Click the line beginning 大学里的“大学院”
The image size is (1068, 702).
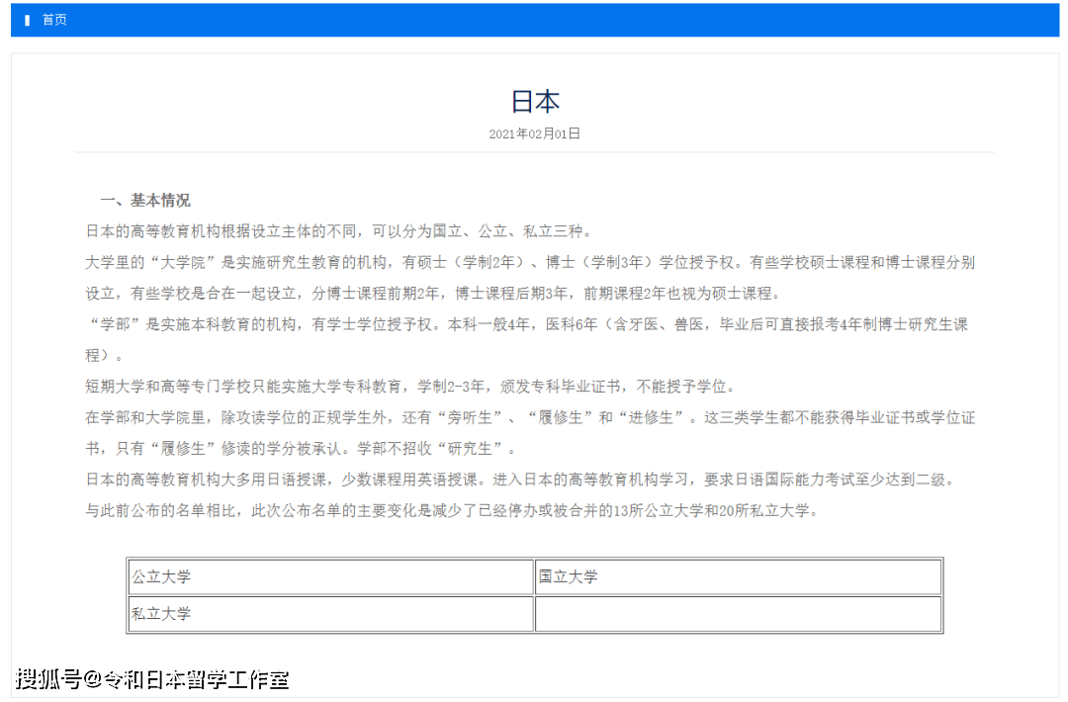(x=530, y=262)
